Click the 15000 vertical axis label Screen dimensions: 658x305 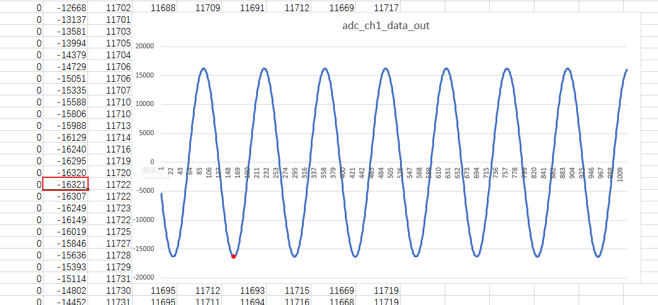point(144,75)
